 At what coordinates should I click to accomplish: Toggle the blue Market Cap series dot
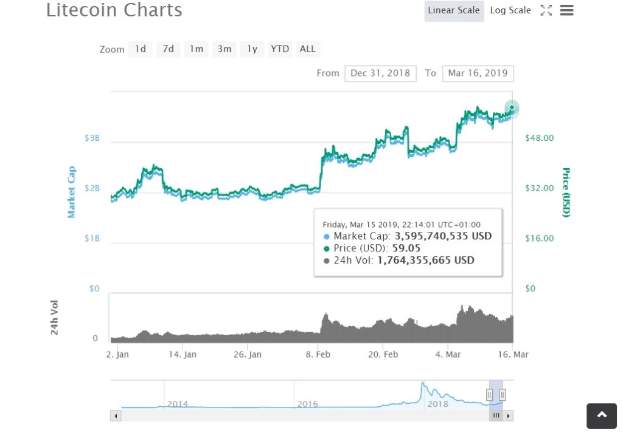[326, 236]
